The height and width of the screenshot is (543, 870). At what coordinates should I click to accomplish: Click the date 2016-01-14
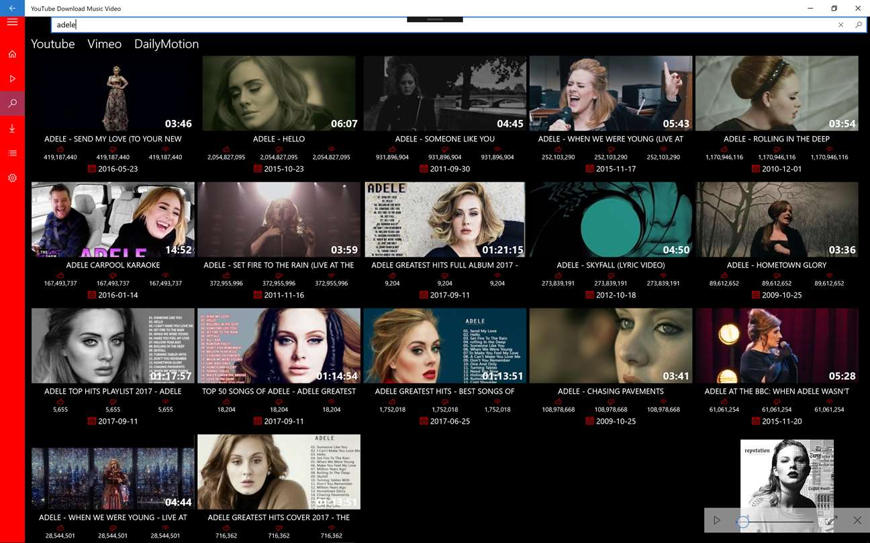(118, 295)
